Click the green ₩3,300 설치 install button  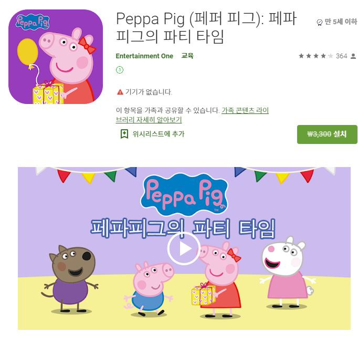coord(327,134)
